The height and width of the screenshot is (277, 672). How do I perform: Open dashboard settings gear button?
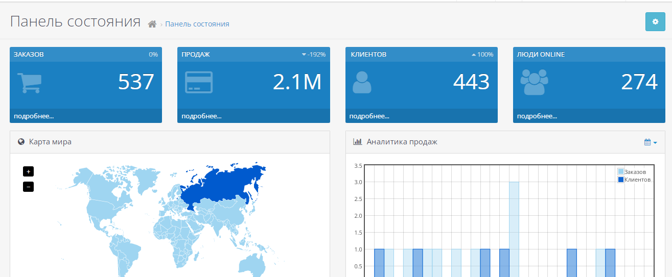(x=655, y=22)
